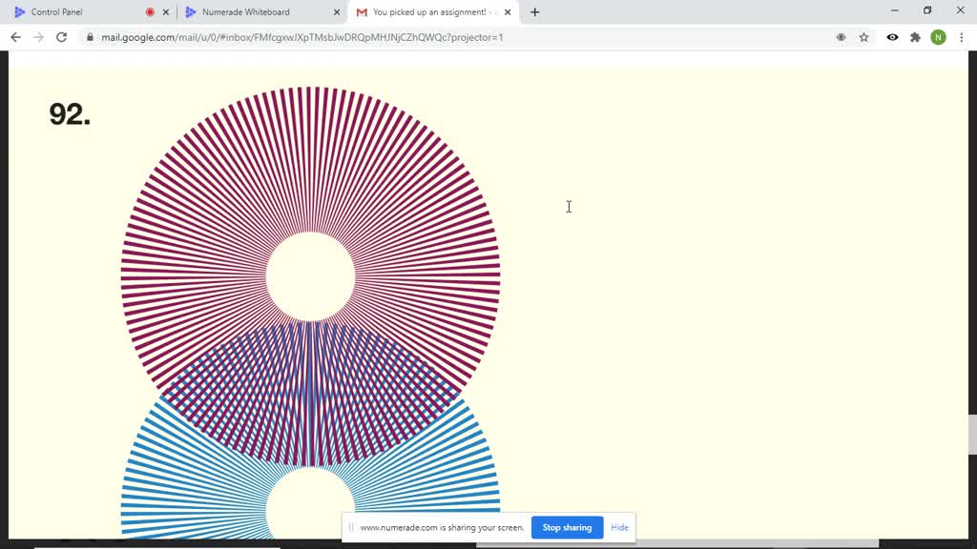Open a new browser tab with the plus

534,12
